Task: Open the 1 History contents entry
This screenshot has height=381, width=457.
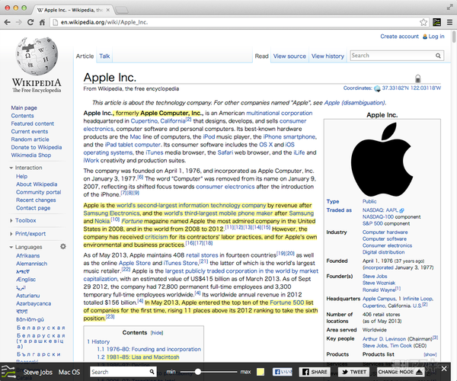Action: (98, 341)
